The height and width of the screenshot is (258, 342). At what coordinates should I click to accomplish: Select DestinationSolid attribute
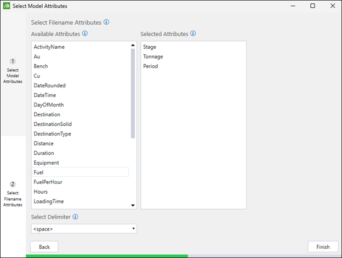[80, 124]
